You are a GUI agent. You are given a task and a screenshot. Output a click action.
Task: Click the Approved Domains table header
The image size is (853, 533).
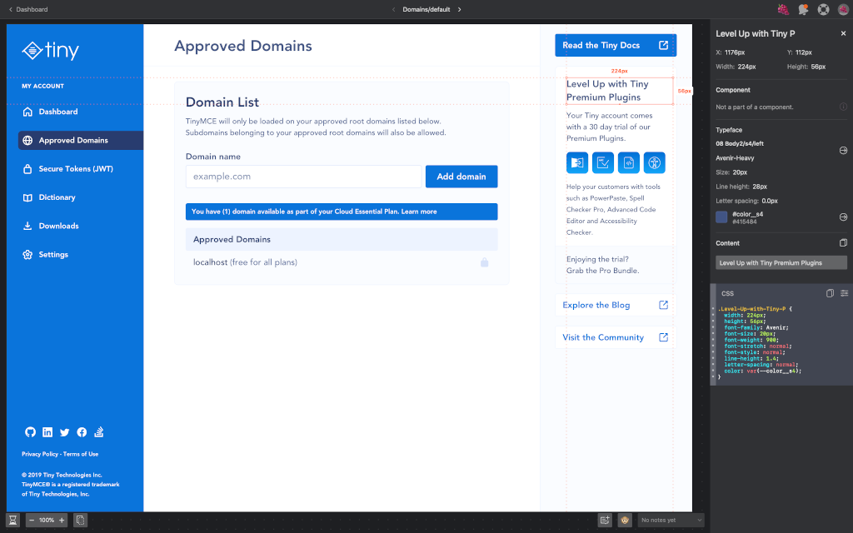[342, 239]
